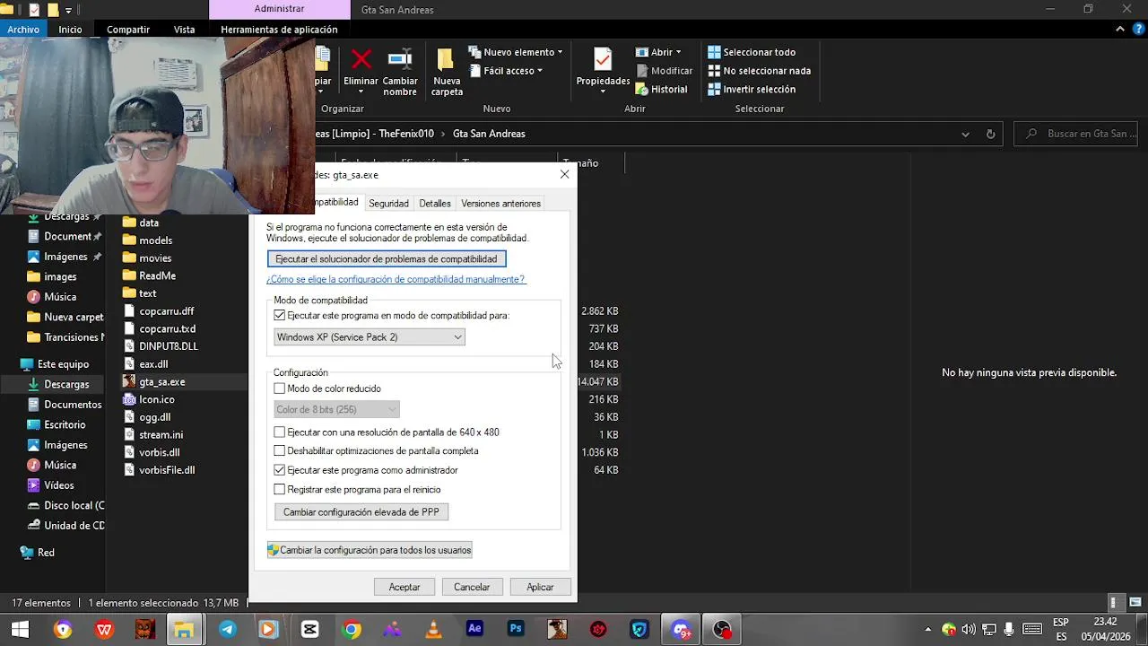
Task: Expand Nuevo elemento dropdown in ribbon
Action: pos(560,52)
